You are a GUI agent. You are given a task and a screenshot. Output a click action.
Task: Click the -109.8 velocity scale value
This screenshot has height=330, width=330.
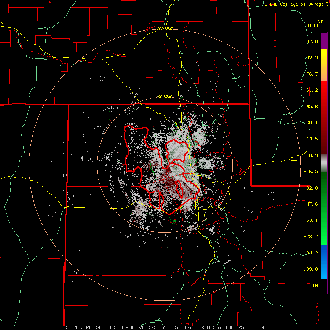pyautogui.click(x=309, y=269)
